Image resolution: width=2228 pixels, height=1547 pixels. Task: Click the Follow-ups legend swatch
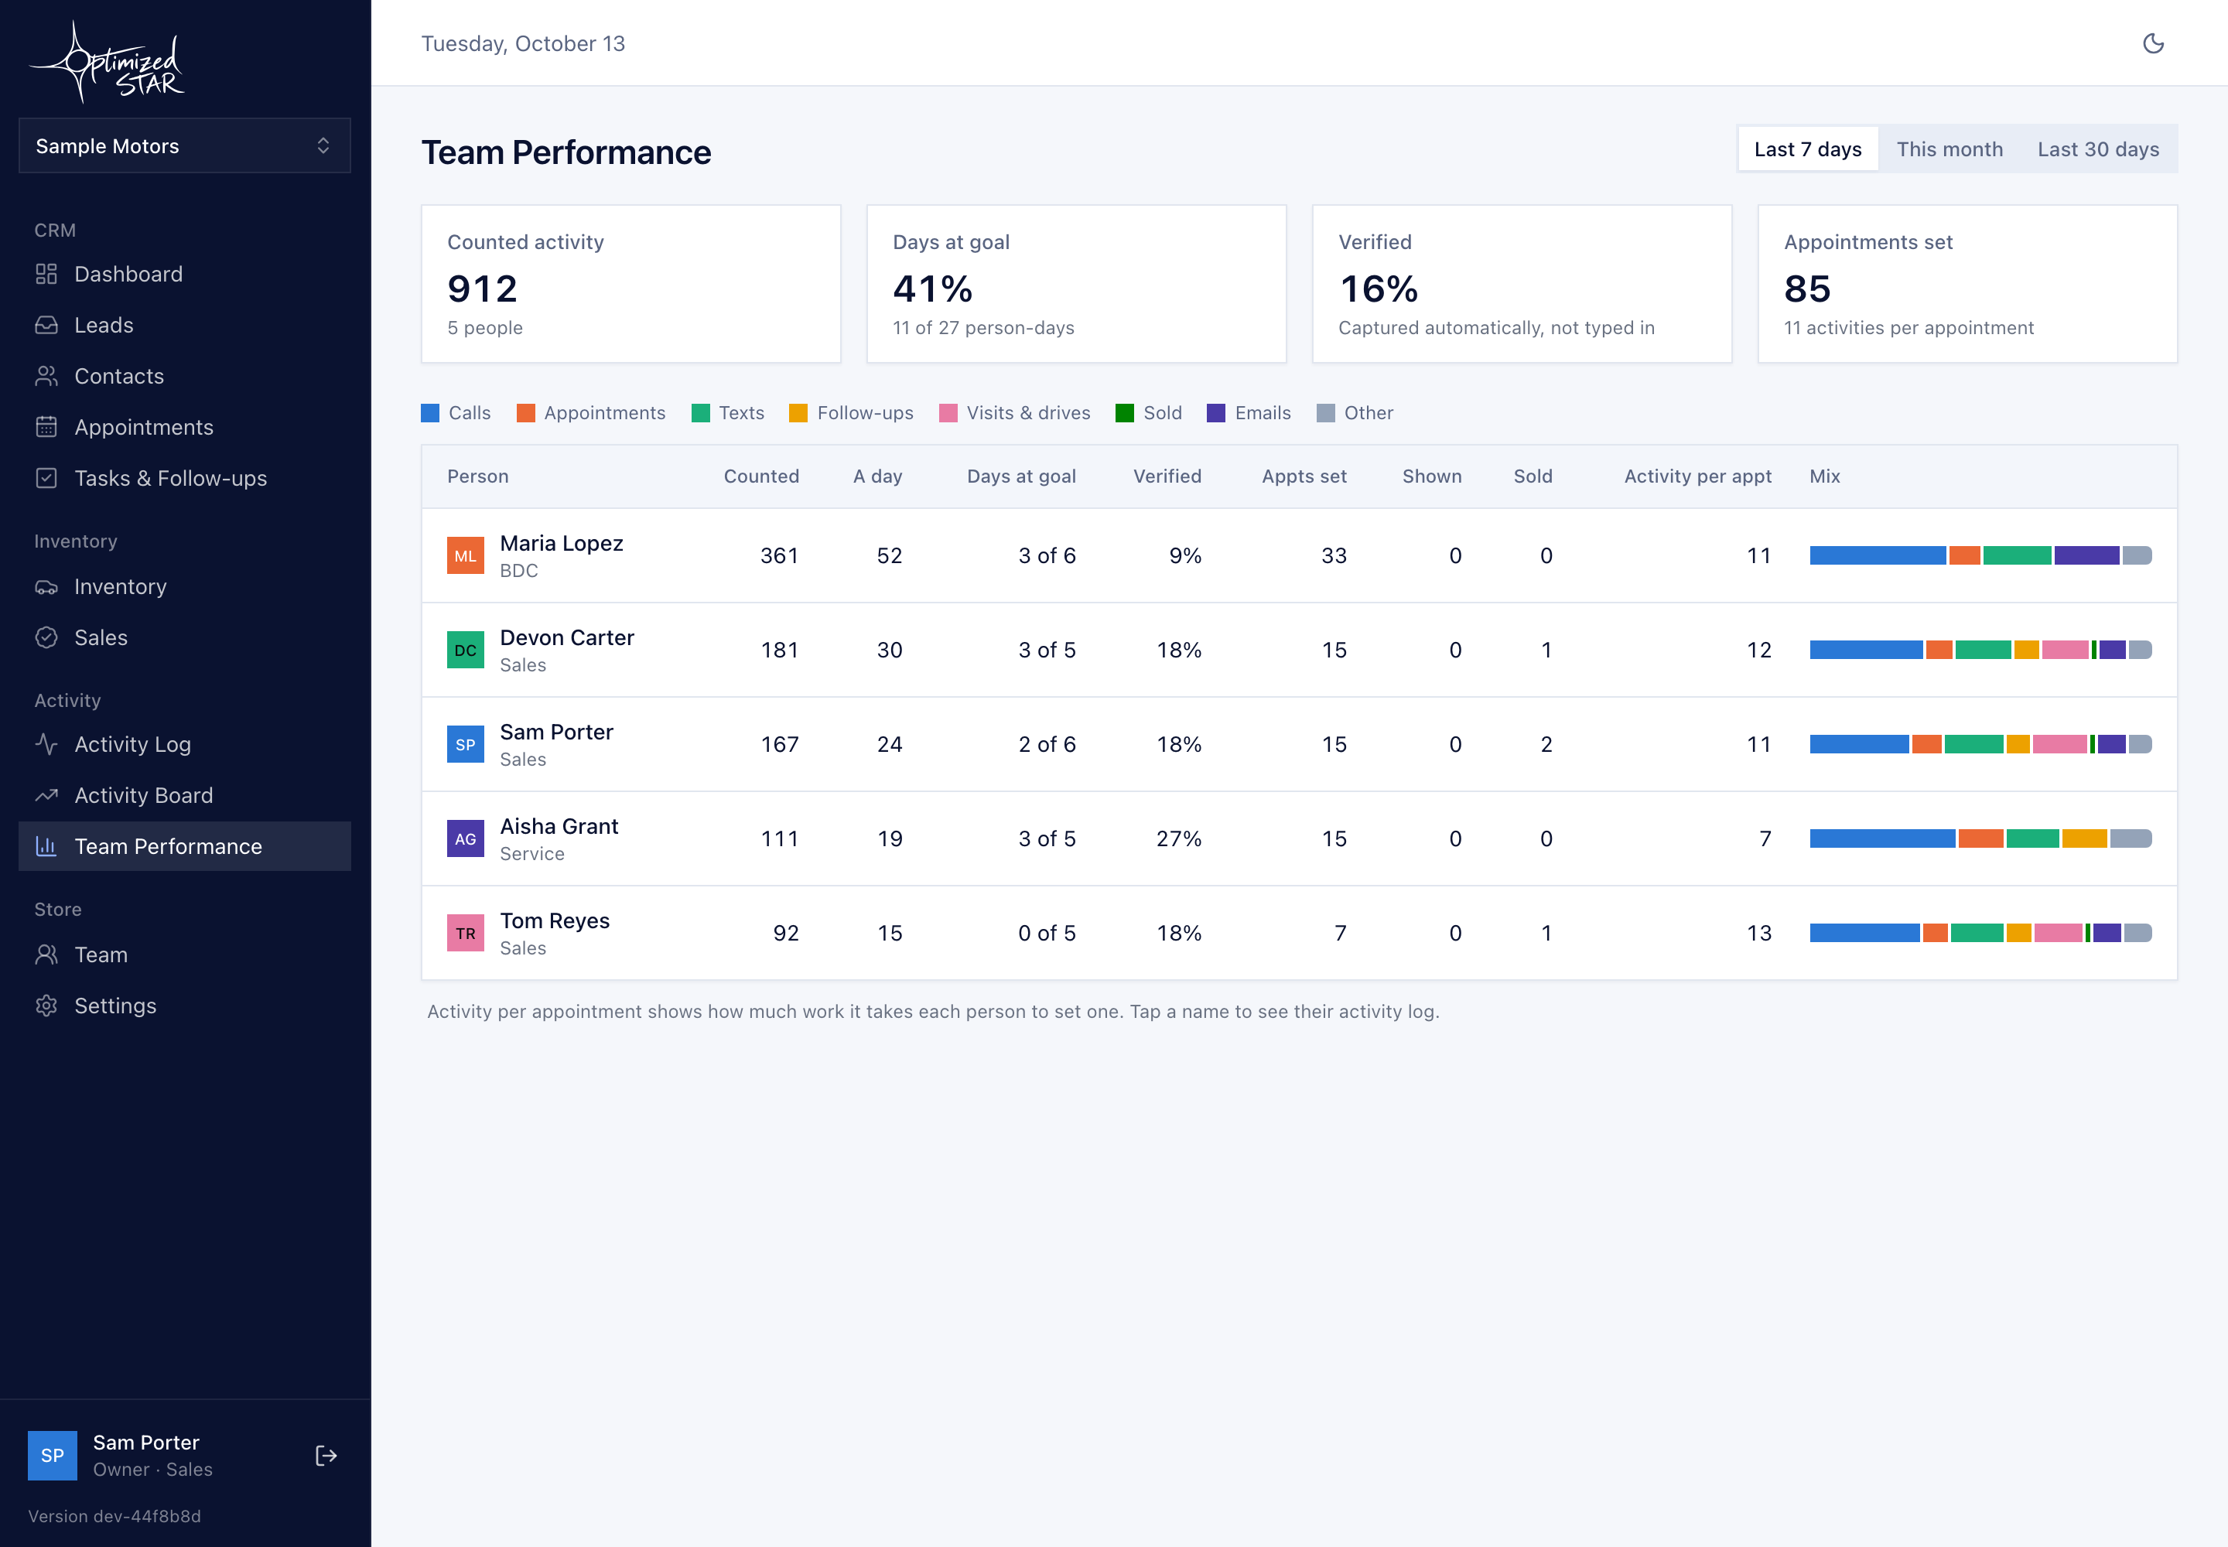tap(799, 414)
